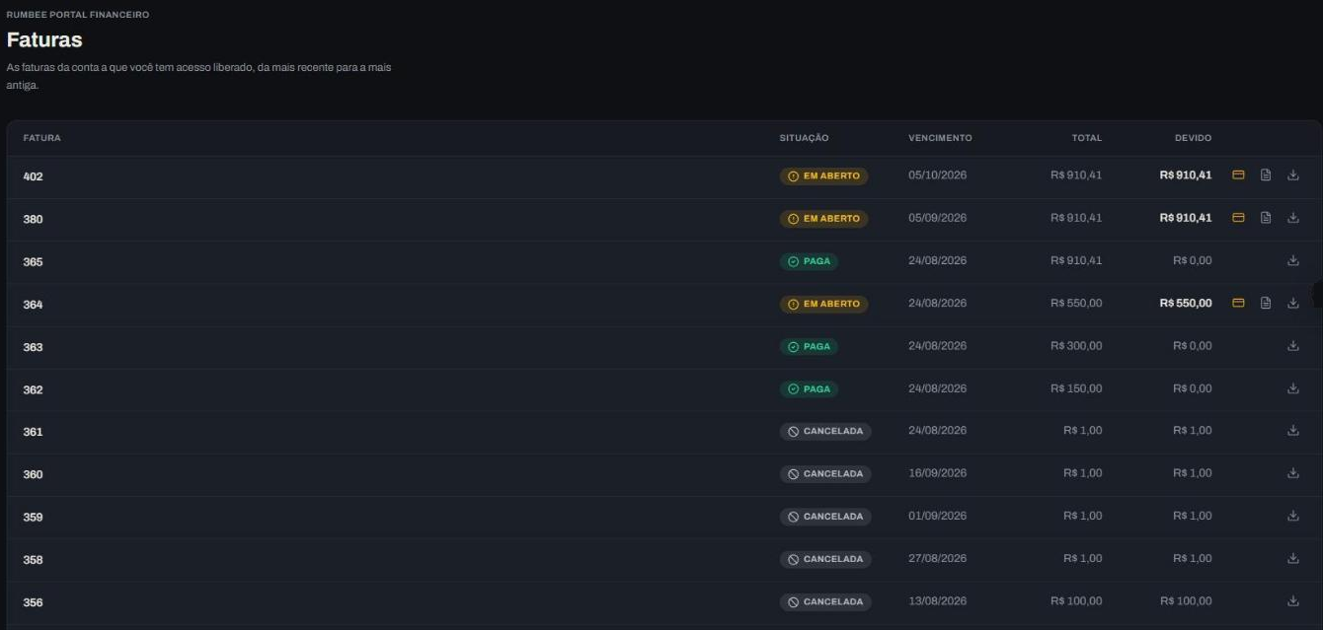Download the paid invoice 365

click(1293, 260)
